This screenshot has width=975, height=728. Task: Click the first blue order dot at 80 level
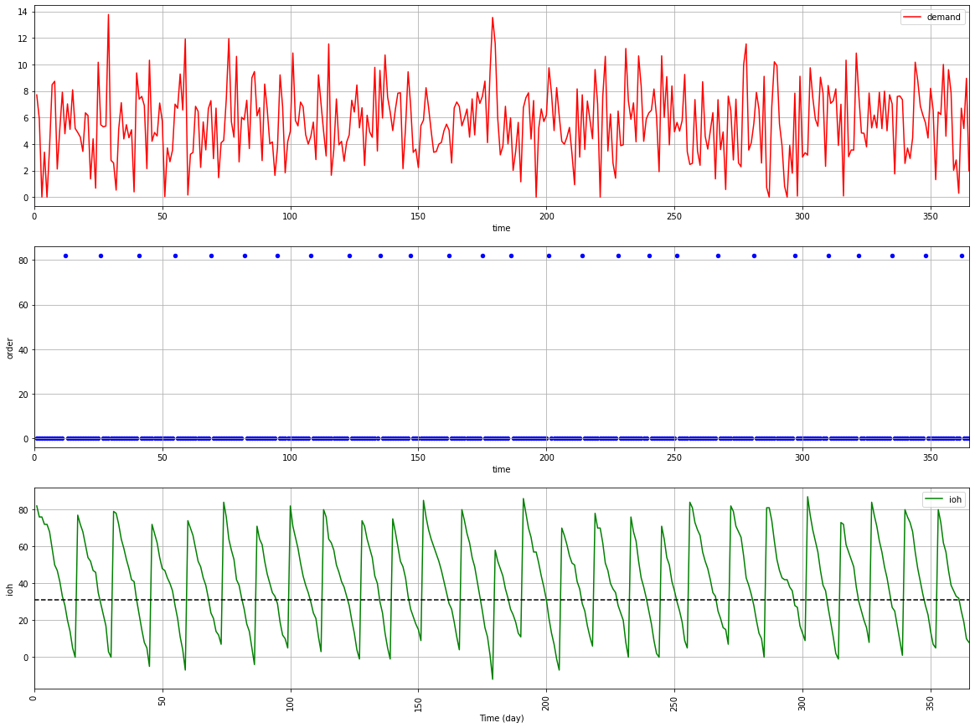pos(65,256)
